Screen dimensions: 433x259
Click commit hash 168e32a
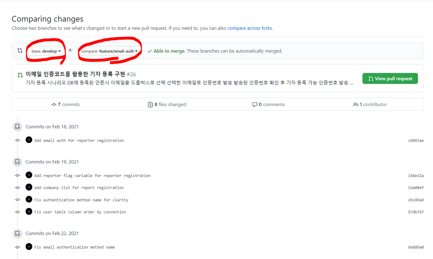tap(416, 176)
